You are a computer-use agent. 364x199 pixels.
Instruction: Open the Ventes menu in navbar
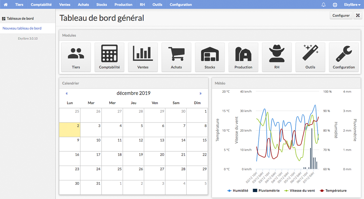(x=64, y=4)
